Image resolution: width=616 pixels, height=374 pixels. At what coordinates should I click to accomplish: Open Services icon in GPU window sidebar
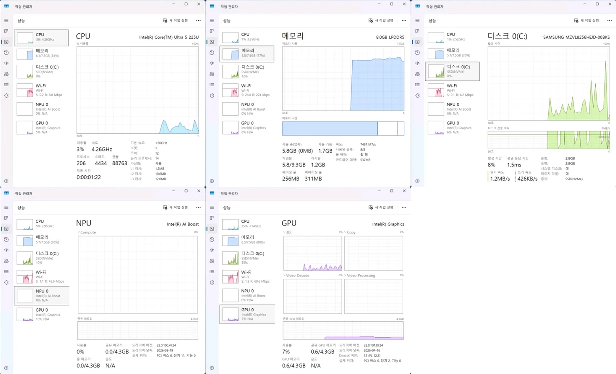tap(212, 282)
